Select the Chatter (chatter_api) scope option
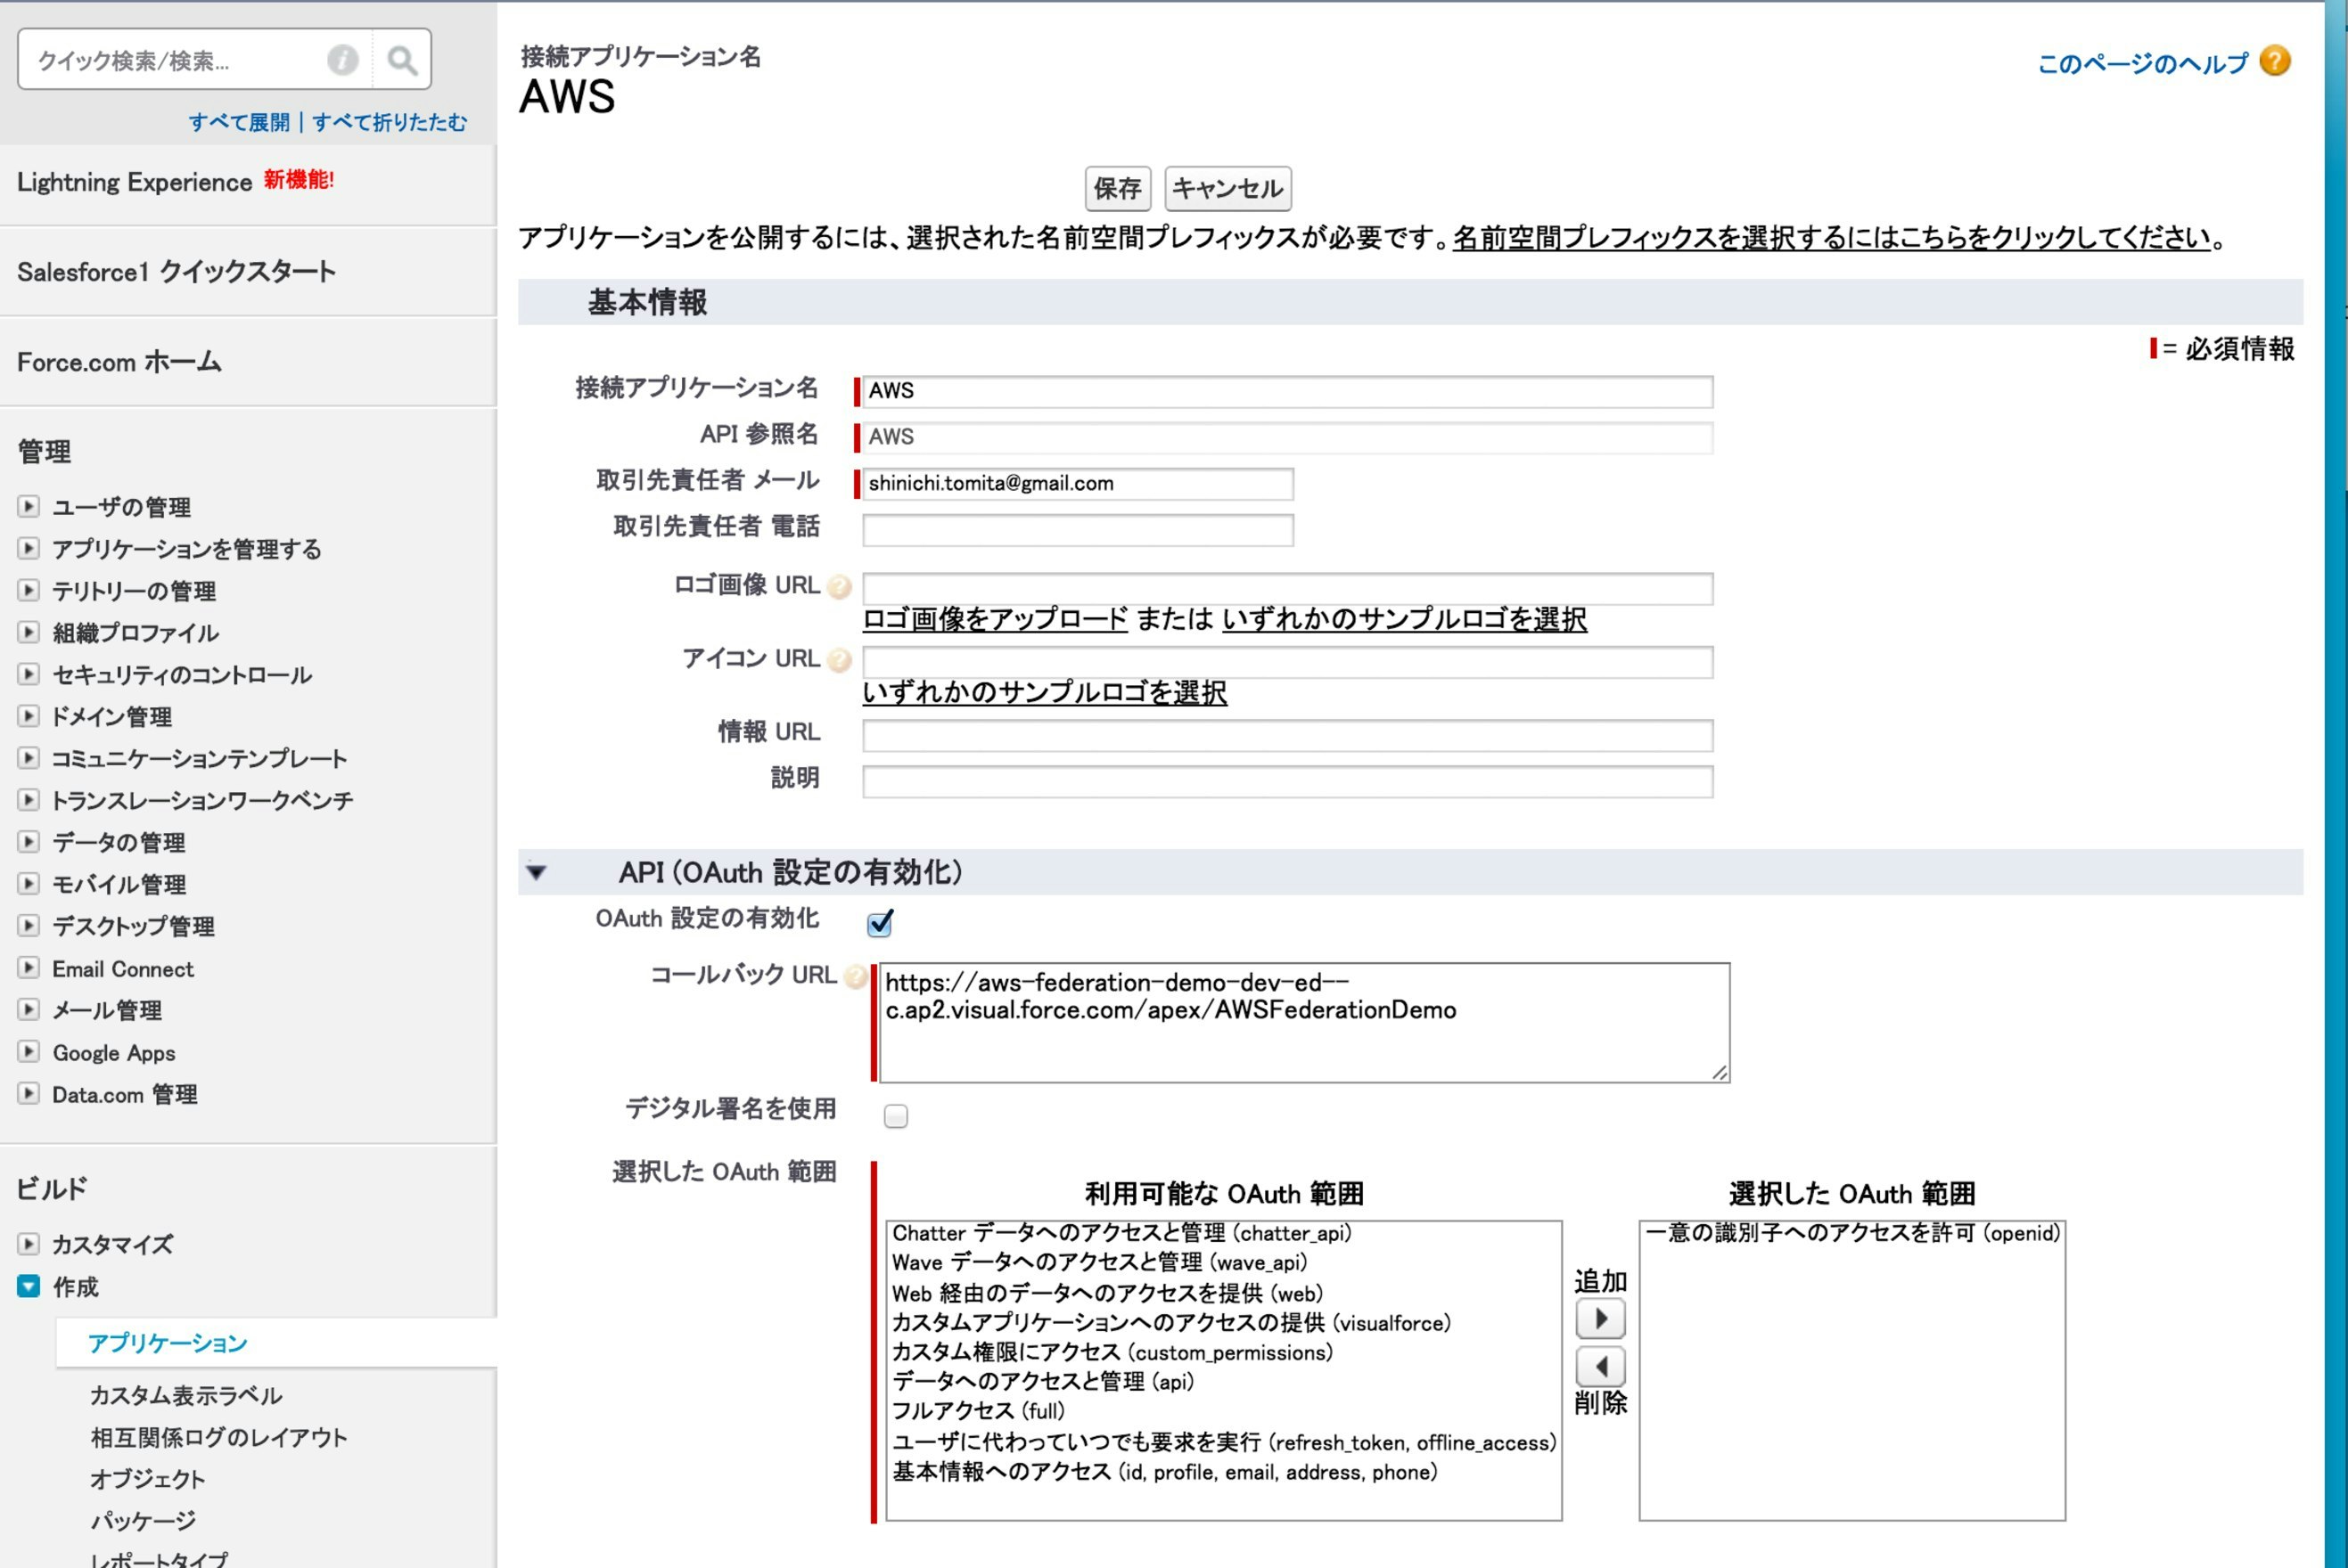The width and height of the screenshot is (2348, 1568). coord(1121,1233)
